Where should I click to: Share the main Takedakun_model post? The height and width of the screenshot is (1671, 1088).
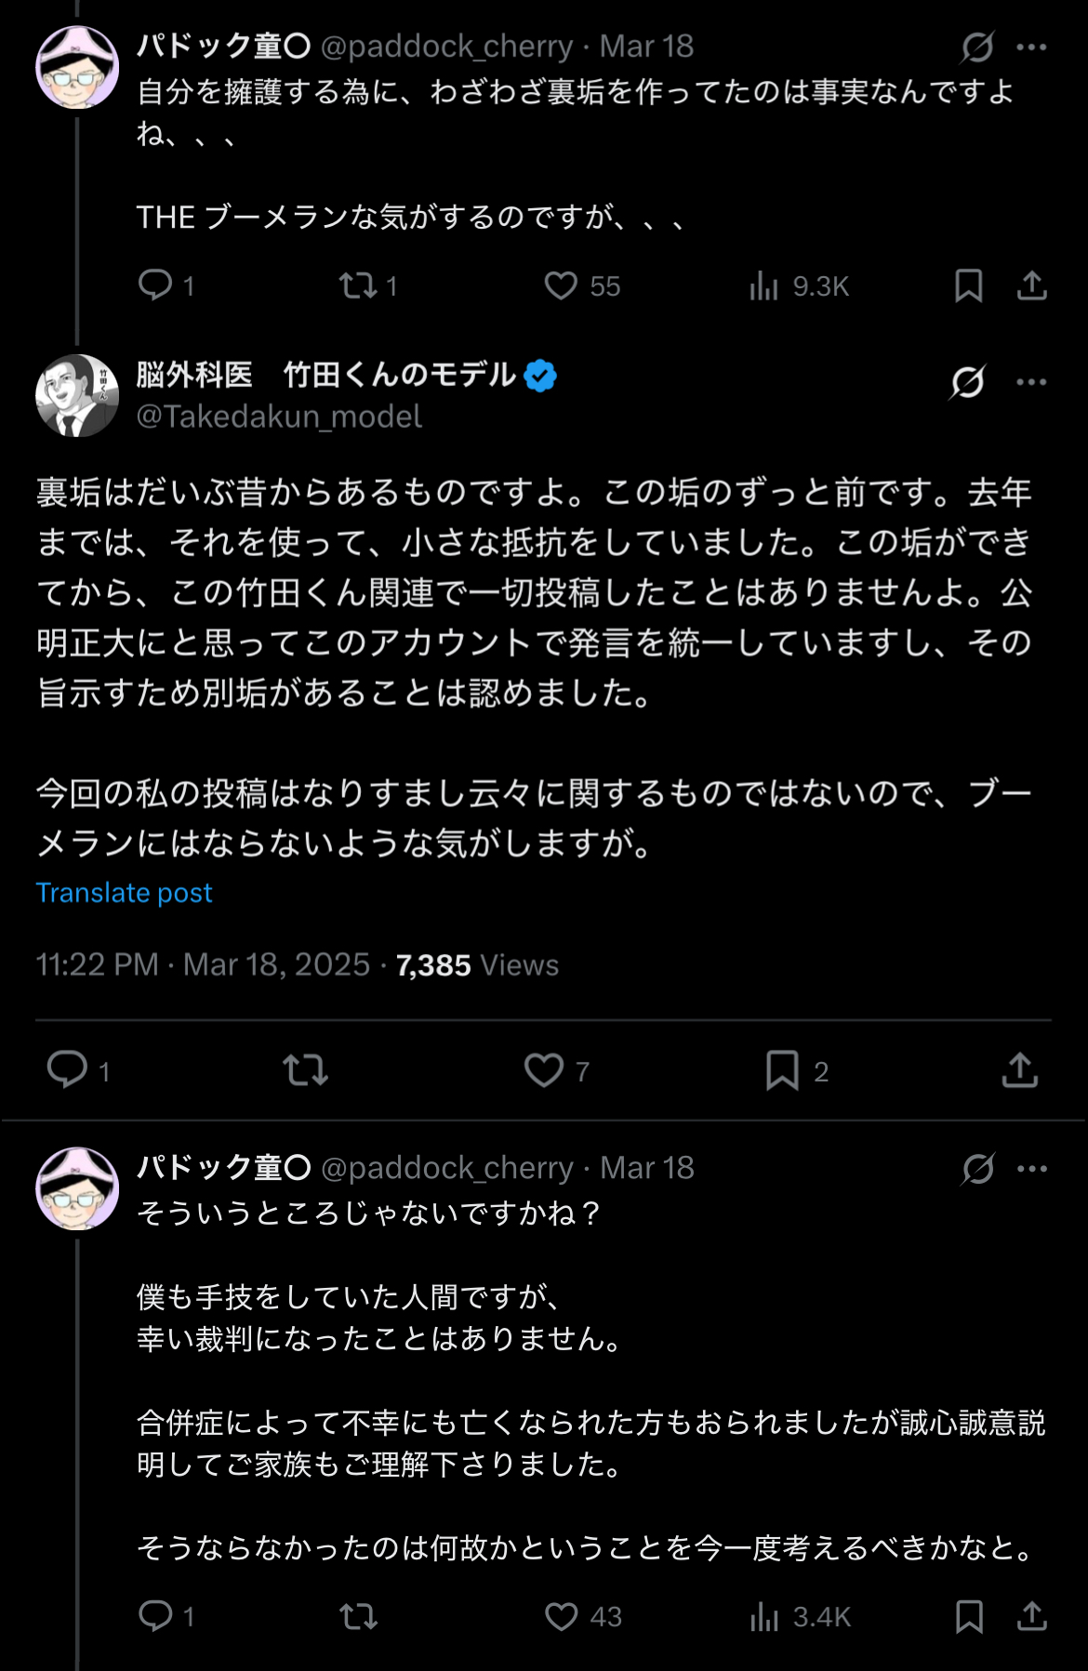1020,1070
